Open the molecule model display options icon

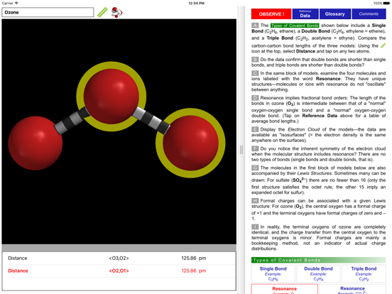[x=116, y=12]
